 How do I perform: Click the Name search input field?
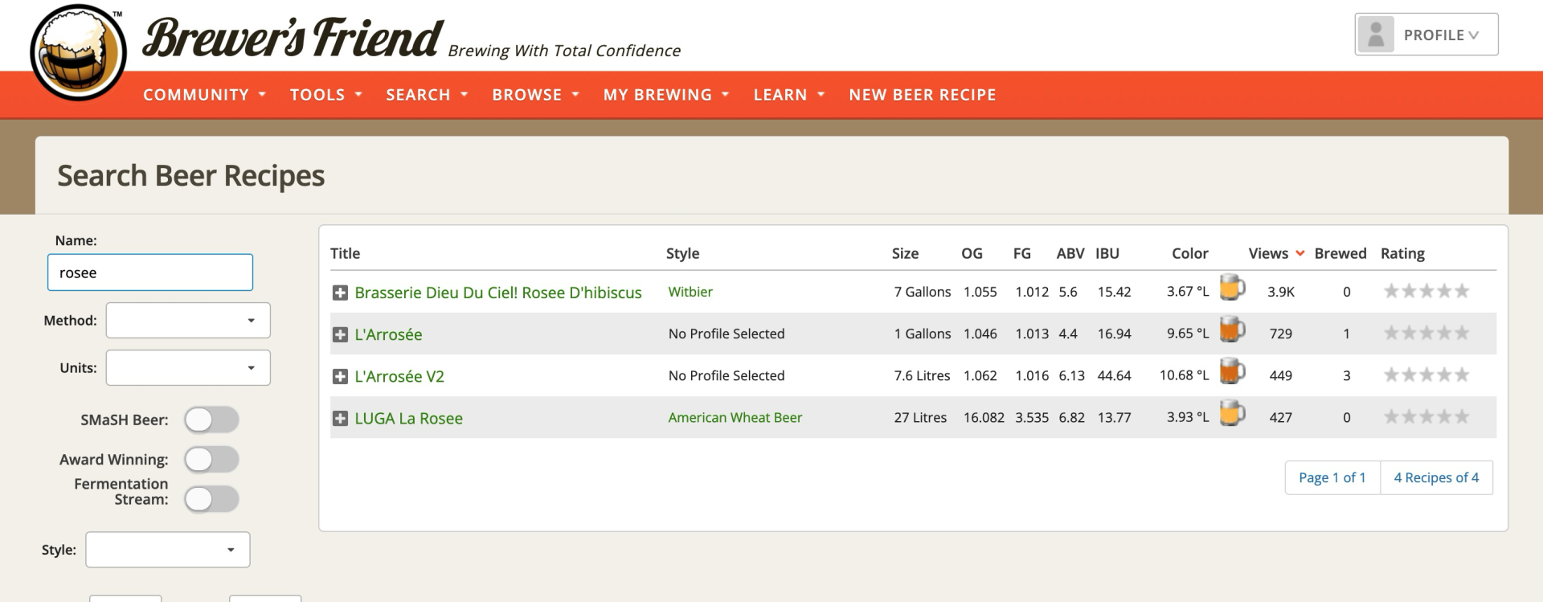click(150, 272)
